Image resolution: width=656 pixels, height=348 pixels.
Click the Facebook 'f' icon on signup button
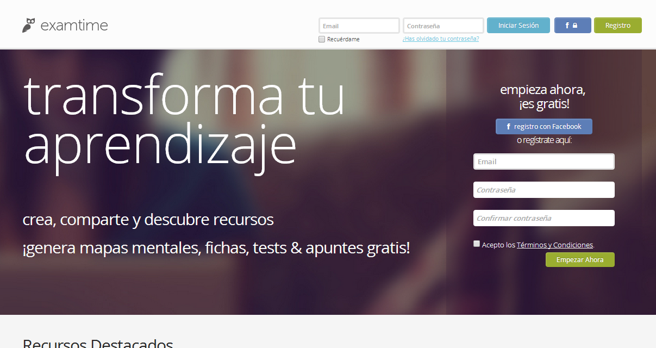(508, 127)
